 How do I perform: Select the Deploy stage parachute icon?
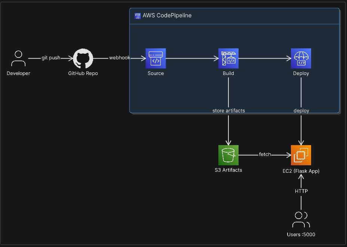301,59
